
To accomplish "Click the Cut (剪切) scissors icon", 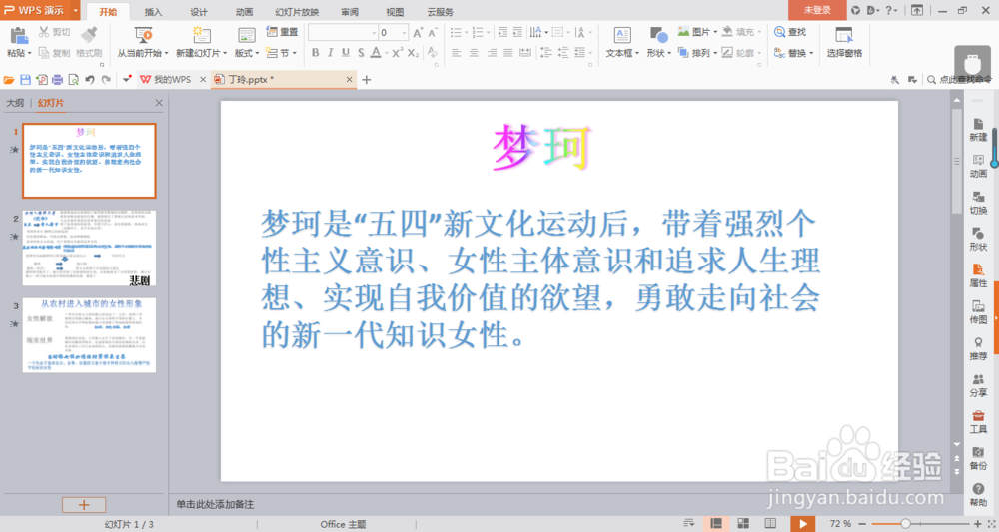I will (44, 31).
